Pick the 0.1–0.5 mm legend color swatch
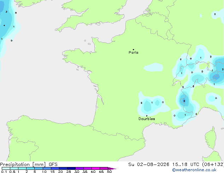This screenshot has height=173, width=224. coord(6,168)
